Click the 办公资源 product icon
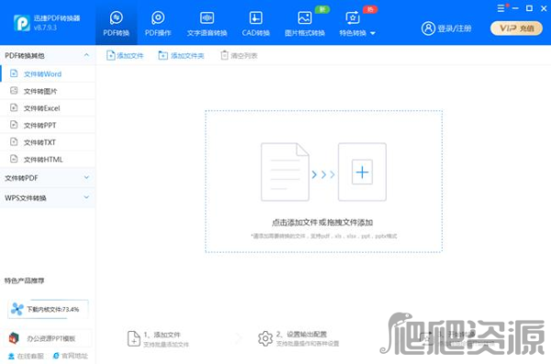 point(14,338)
